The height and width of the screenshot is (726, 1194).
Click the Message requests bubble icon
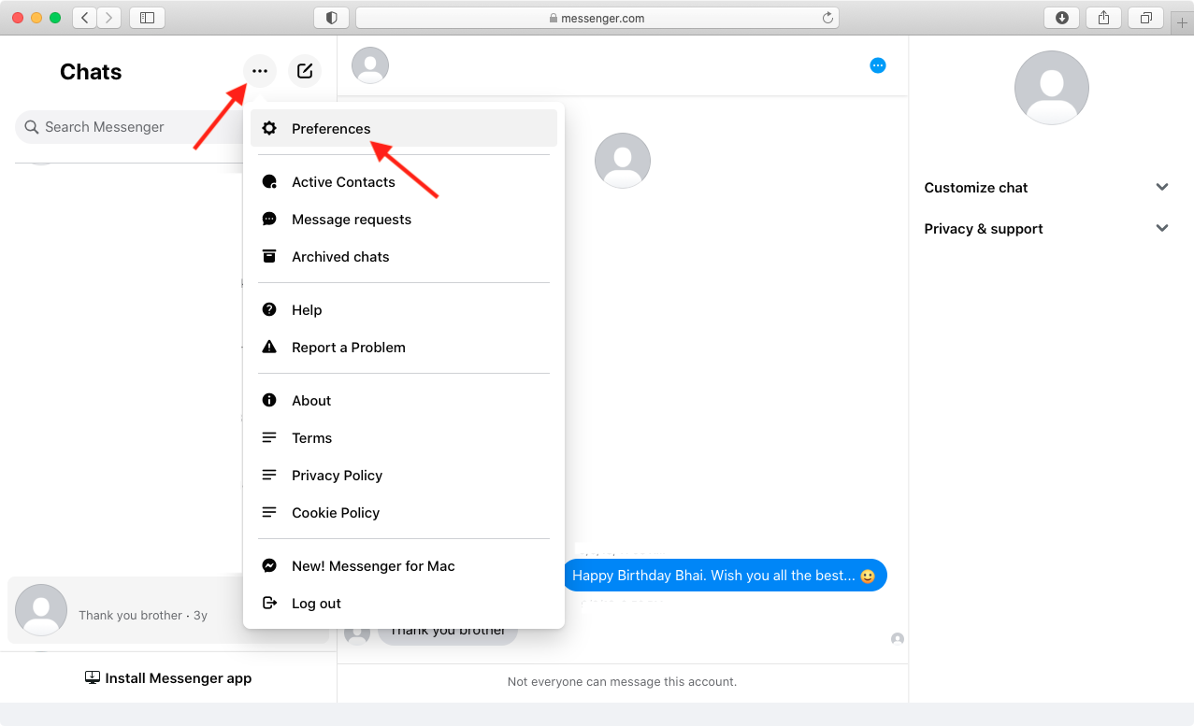click(x=269, y=219)
